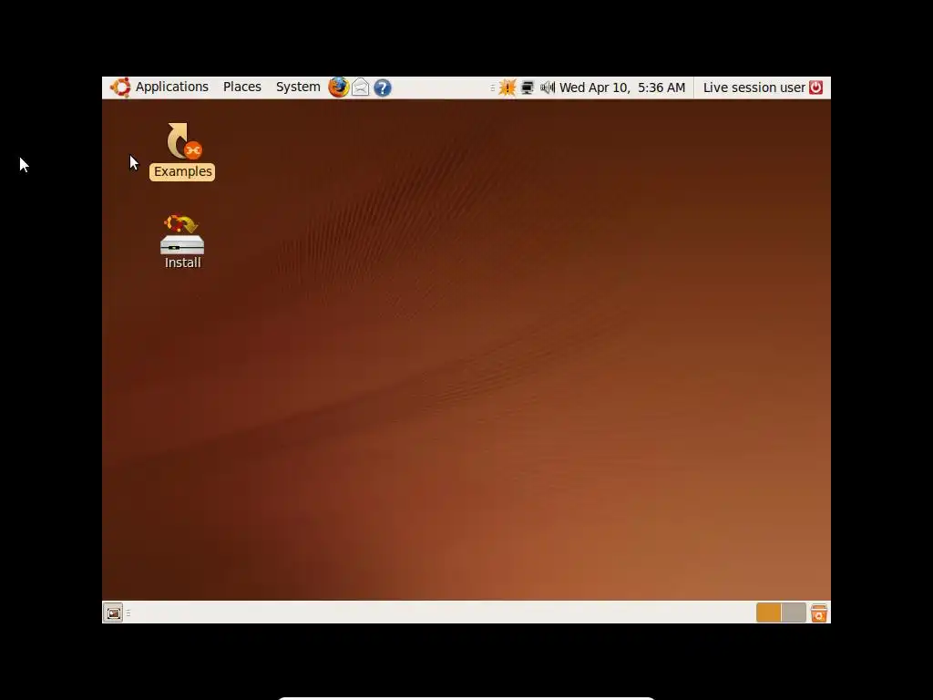Open the Places menu
The height and width of the screenshot is (700, 933).
coord(242,87)
